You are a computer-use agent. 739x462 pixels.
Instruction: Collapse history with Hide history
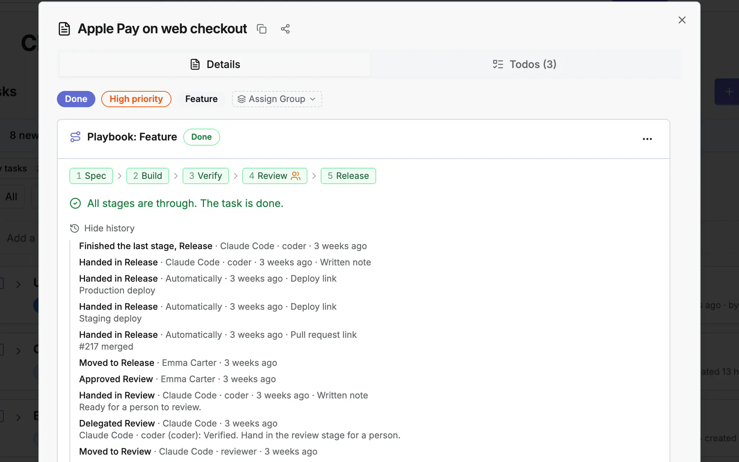point(102,228)
